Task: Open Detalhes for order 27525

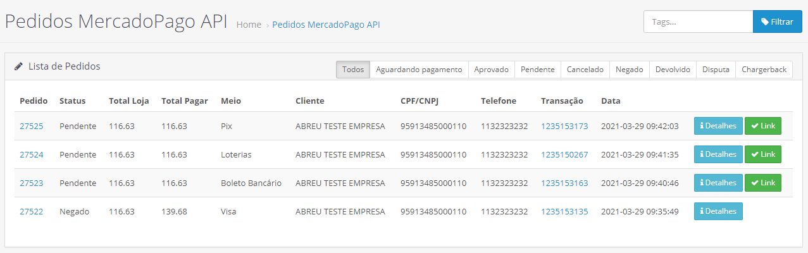Action: (x=718, y=126)
